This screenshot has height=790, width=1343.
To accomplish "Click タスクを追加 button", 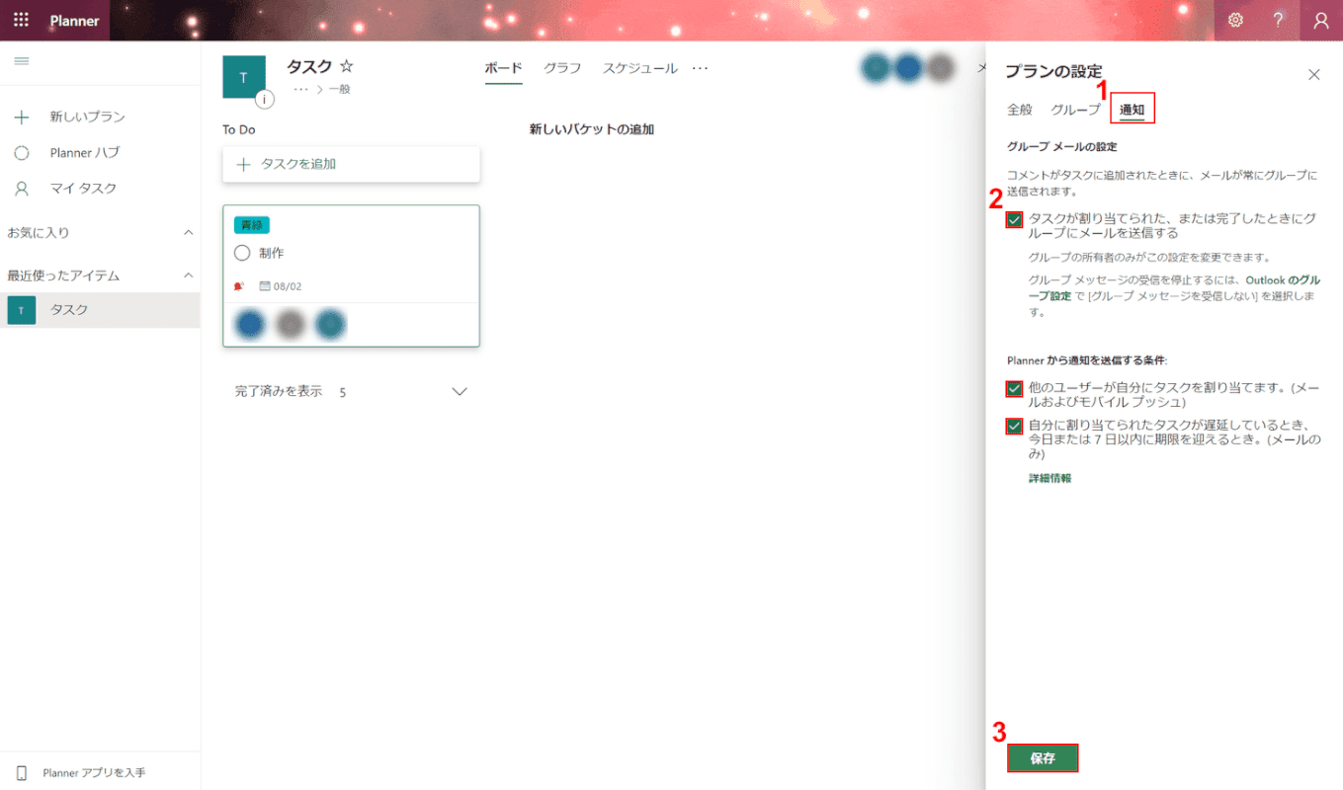I will 352,164.
